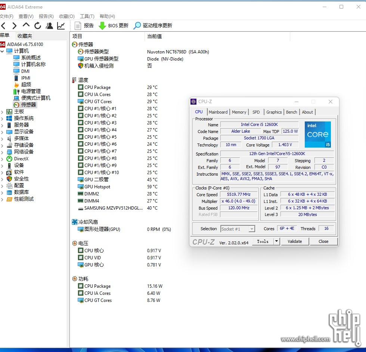The width and height of the screenshot is (366, 352).
Task: Open the graph chart icon in toolbar
Action: pyautogui.click(x=61, y=25)
